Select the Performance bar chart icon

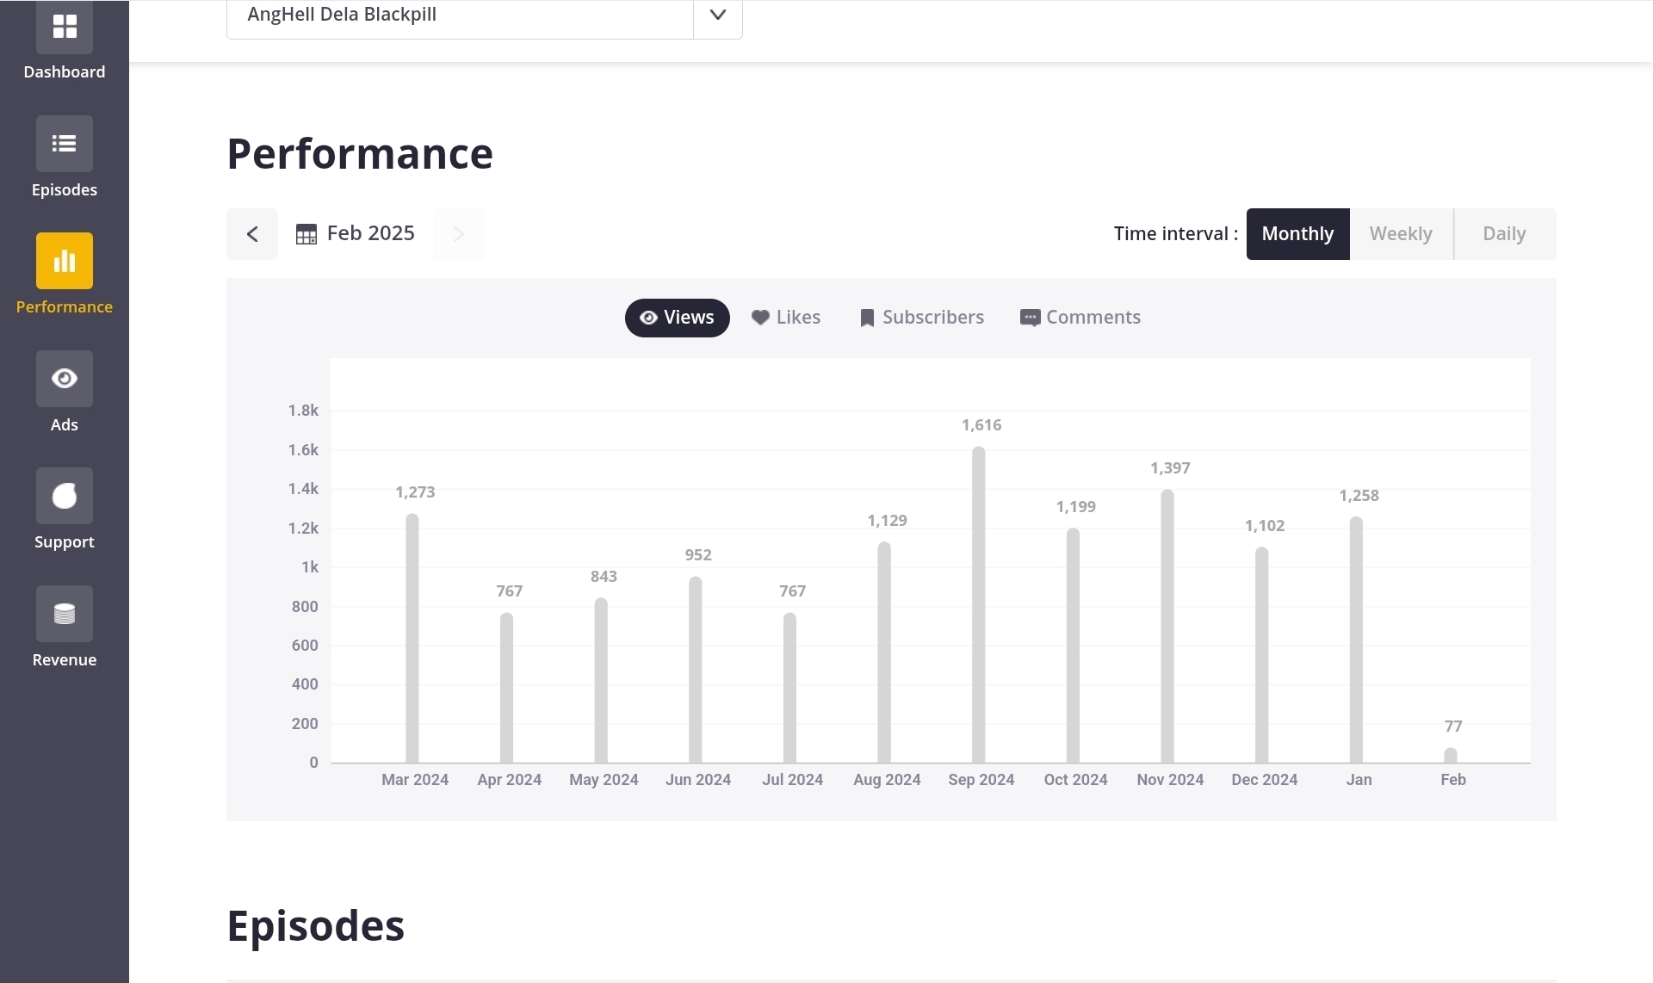[65, 261]
